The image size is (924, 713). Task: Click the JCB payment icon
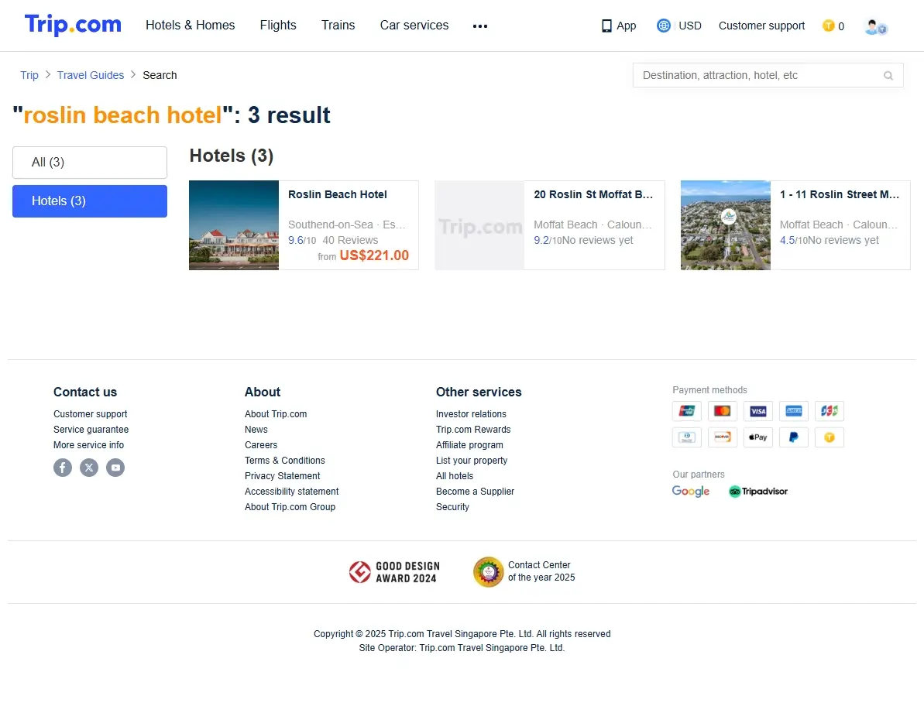(830, 411)
